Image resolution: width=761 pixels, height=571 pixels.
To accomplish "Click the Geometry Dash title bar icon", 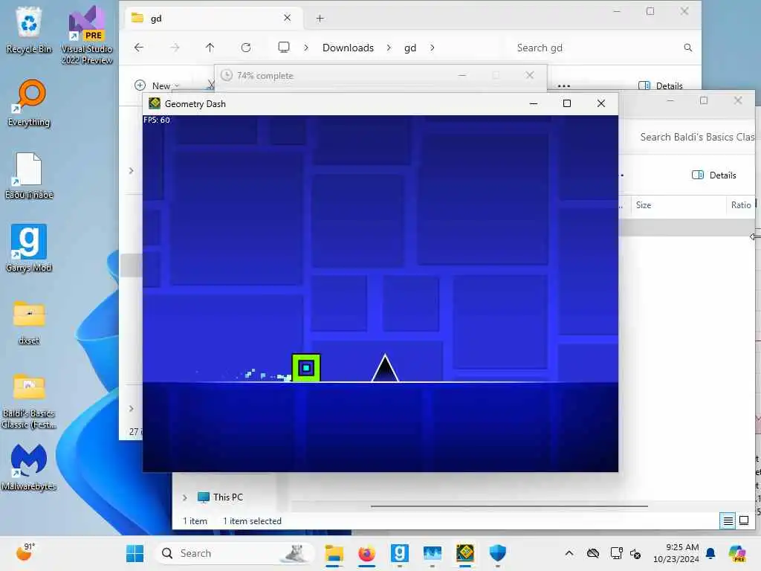I will tap(155, 103).
